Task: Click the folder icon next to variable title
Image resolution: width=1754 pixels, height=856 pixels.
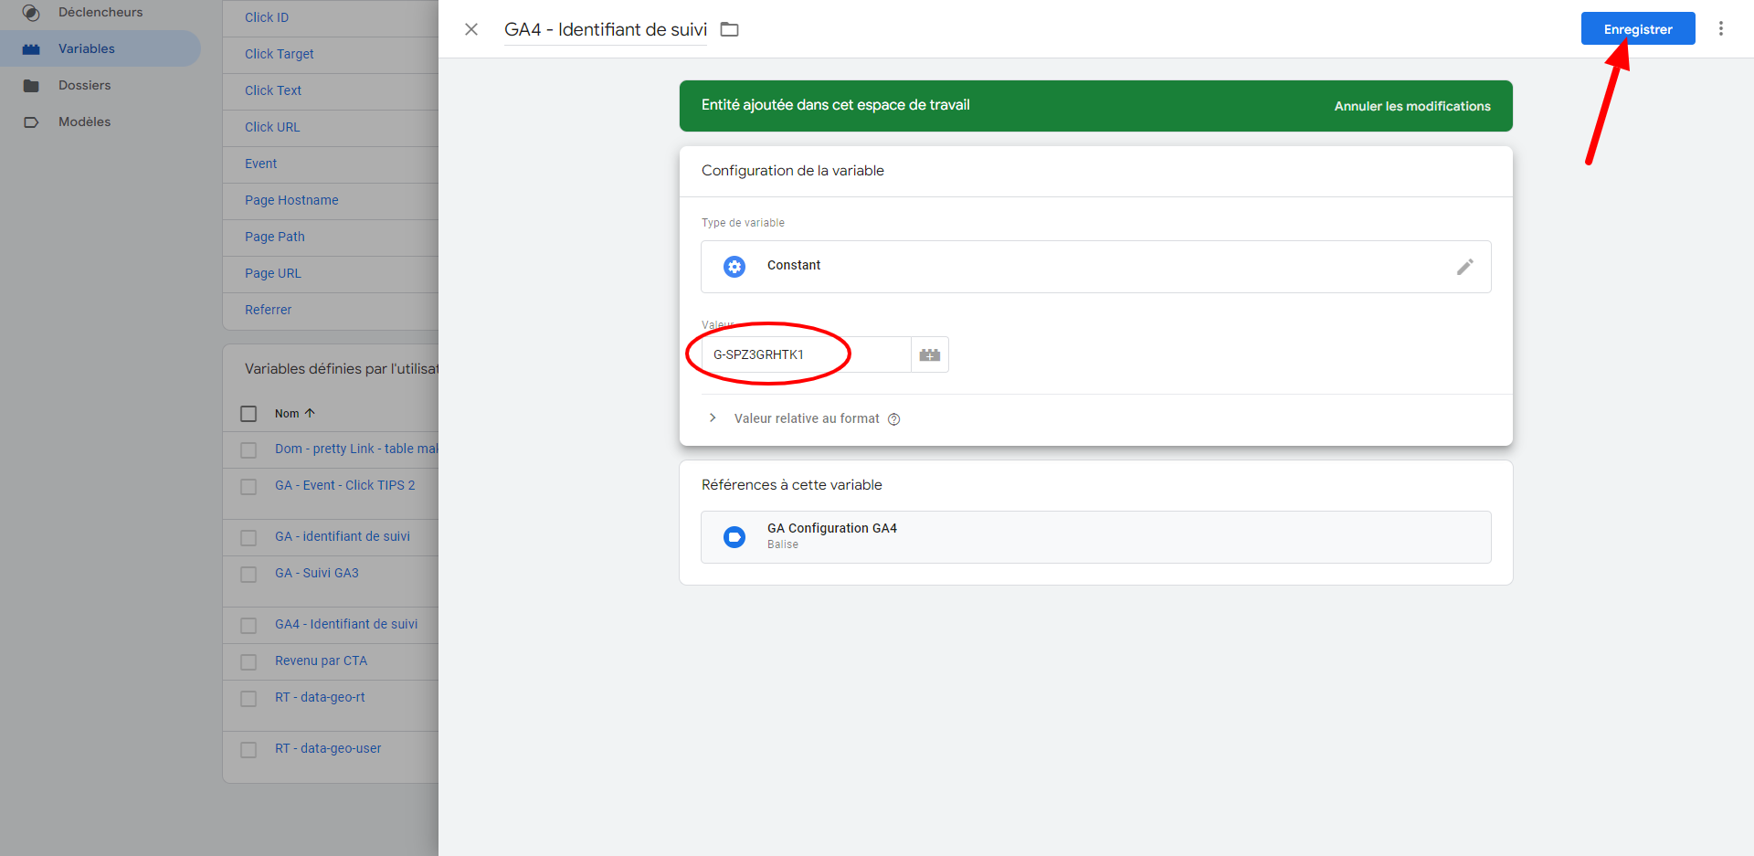Action: point(729,29)
